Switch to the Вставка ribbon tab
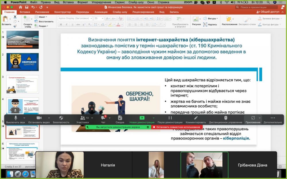The width and height of the screenshot is (287, 179). [x=25, y=12]
